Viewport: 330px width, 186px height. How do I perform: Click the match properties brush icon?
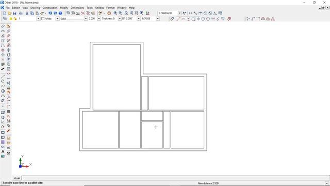(42, 13)
